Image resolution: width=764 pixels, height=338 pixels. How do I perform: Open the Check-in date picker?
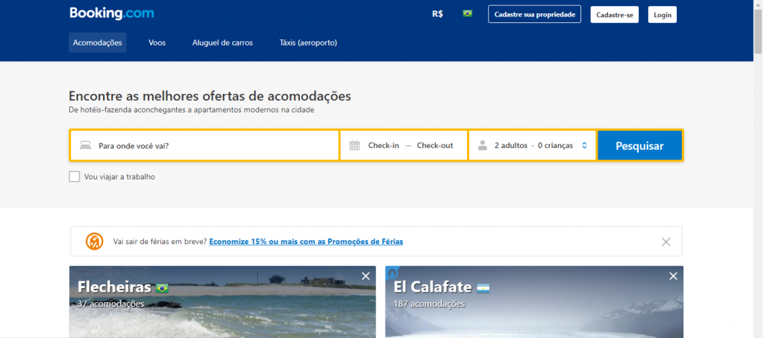383,145
